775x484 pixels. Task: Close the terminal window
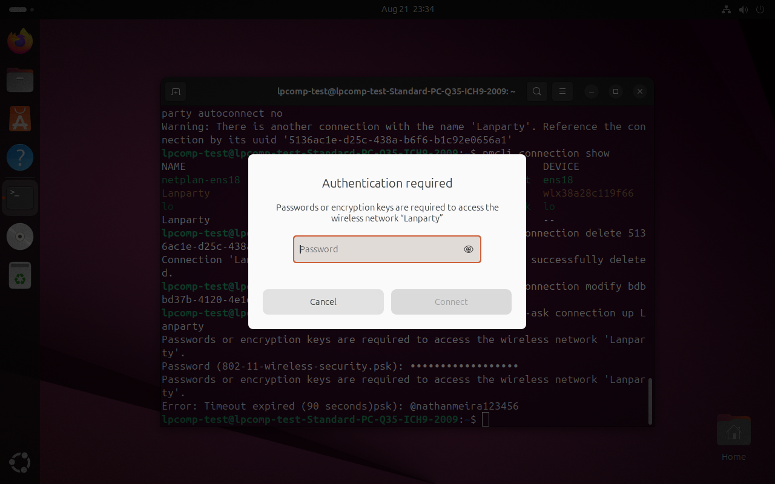click(x=640, y=92)
